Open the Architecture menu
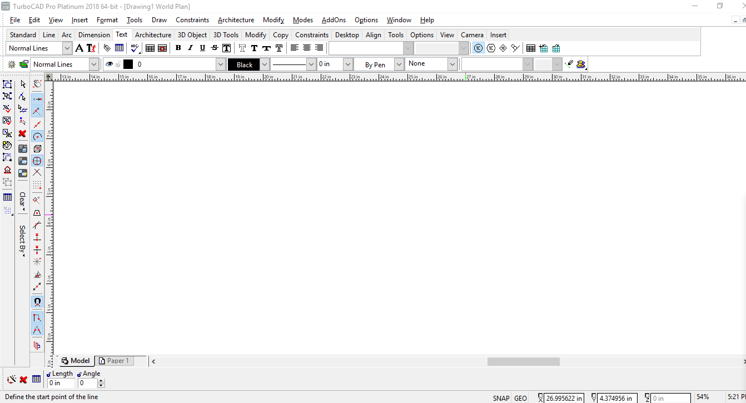The image size is (746, 403). click(236, 20)
